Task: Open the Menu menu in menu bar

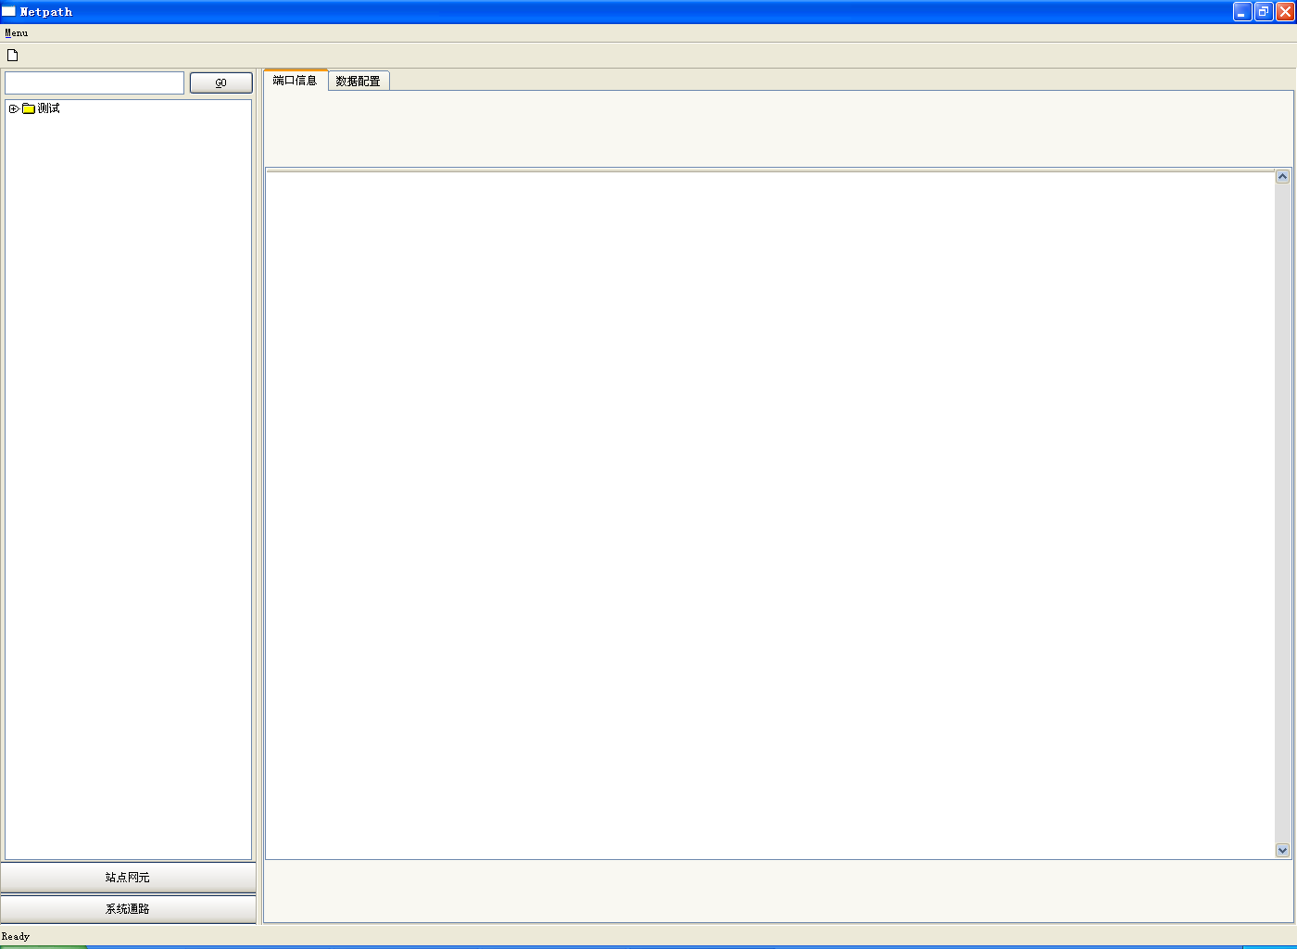Action: [17, 32]
